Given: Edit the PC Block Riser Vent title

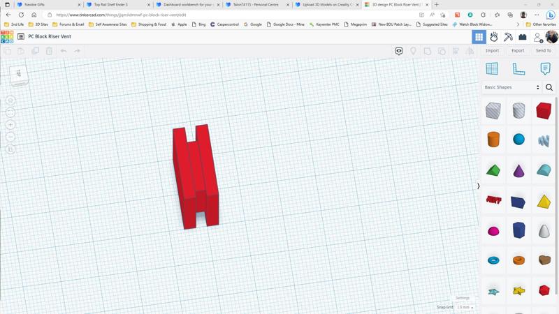Looking at the screenshot, I should tap(50, 36).
